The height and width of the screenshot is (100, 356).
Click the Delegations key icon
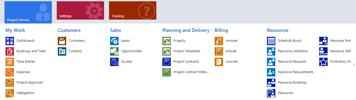(10, 93)
